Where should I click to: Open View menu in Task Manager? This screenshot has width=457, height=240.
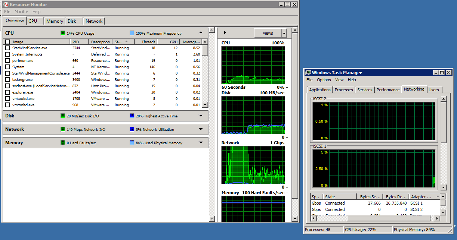pos(339,80)
